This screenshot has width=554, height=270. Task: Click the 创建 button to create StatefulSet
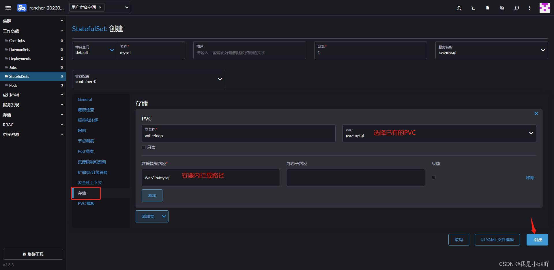[537, 239]
